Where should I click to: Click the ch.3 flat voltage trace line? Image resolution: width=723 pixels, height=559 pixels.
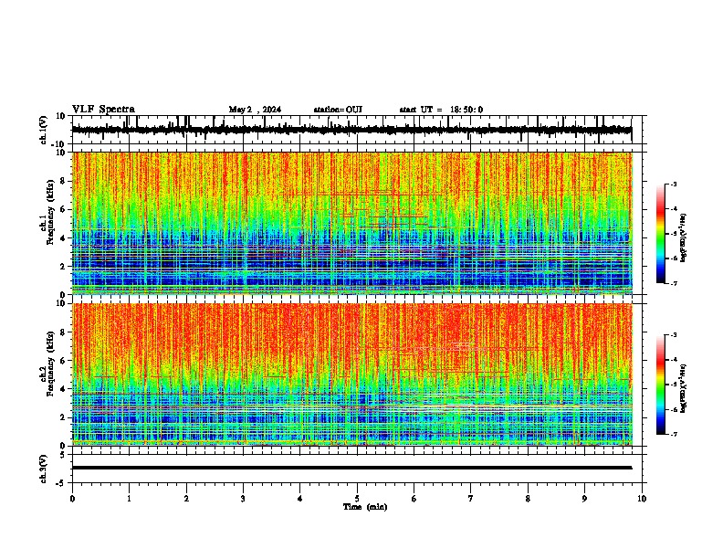(352, 468)
